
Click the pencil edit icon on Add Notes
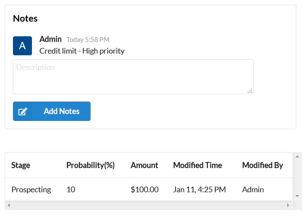(23, 111)
